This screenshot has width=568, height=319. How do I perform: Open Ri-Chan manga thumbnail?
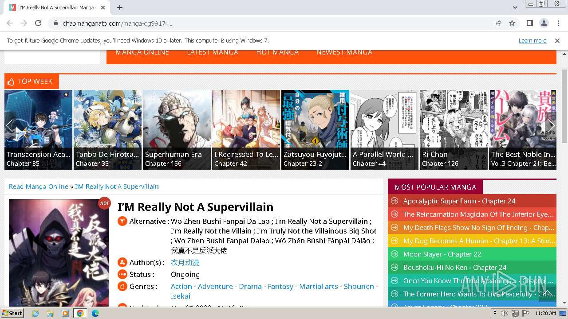click(x=454, y=130)
